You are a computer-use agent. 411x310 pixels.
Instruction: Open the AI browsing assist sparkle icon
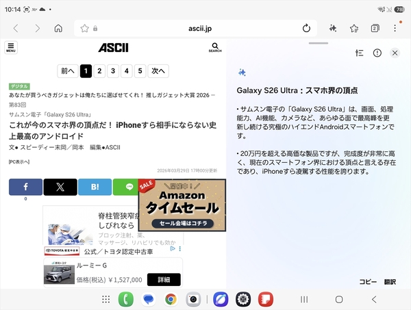[333, 28]
